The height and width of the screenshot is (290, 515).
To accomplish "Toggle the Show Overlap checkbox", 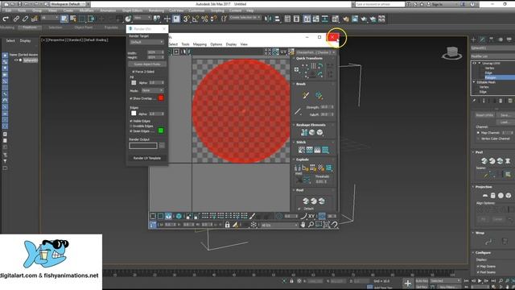I will pyautogui.click(x=131, y=98).
